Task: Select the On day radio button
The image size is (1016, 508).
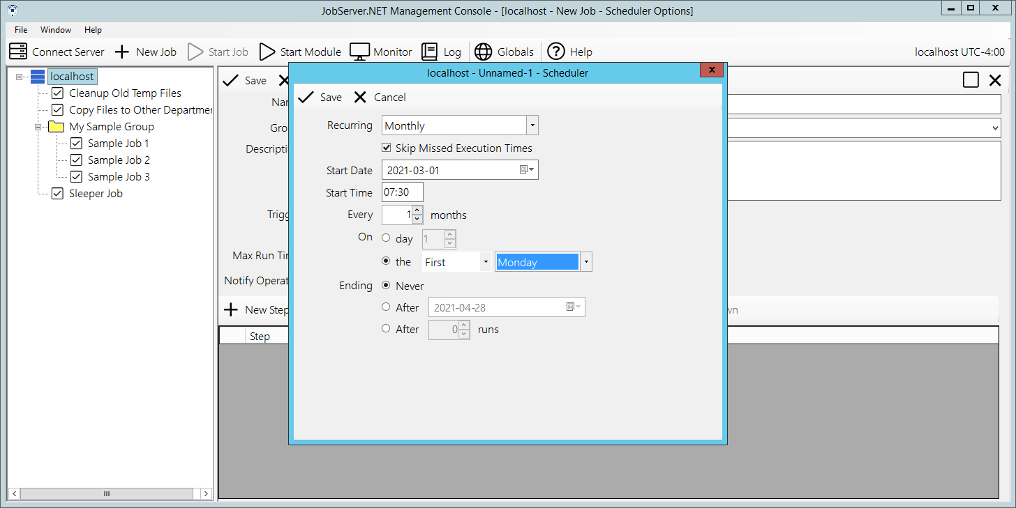Action: [x=386, y=238]
